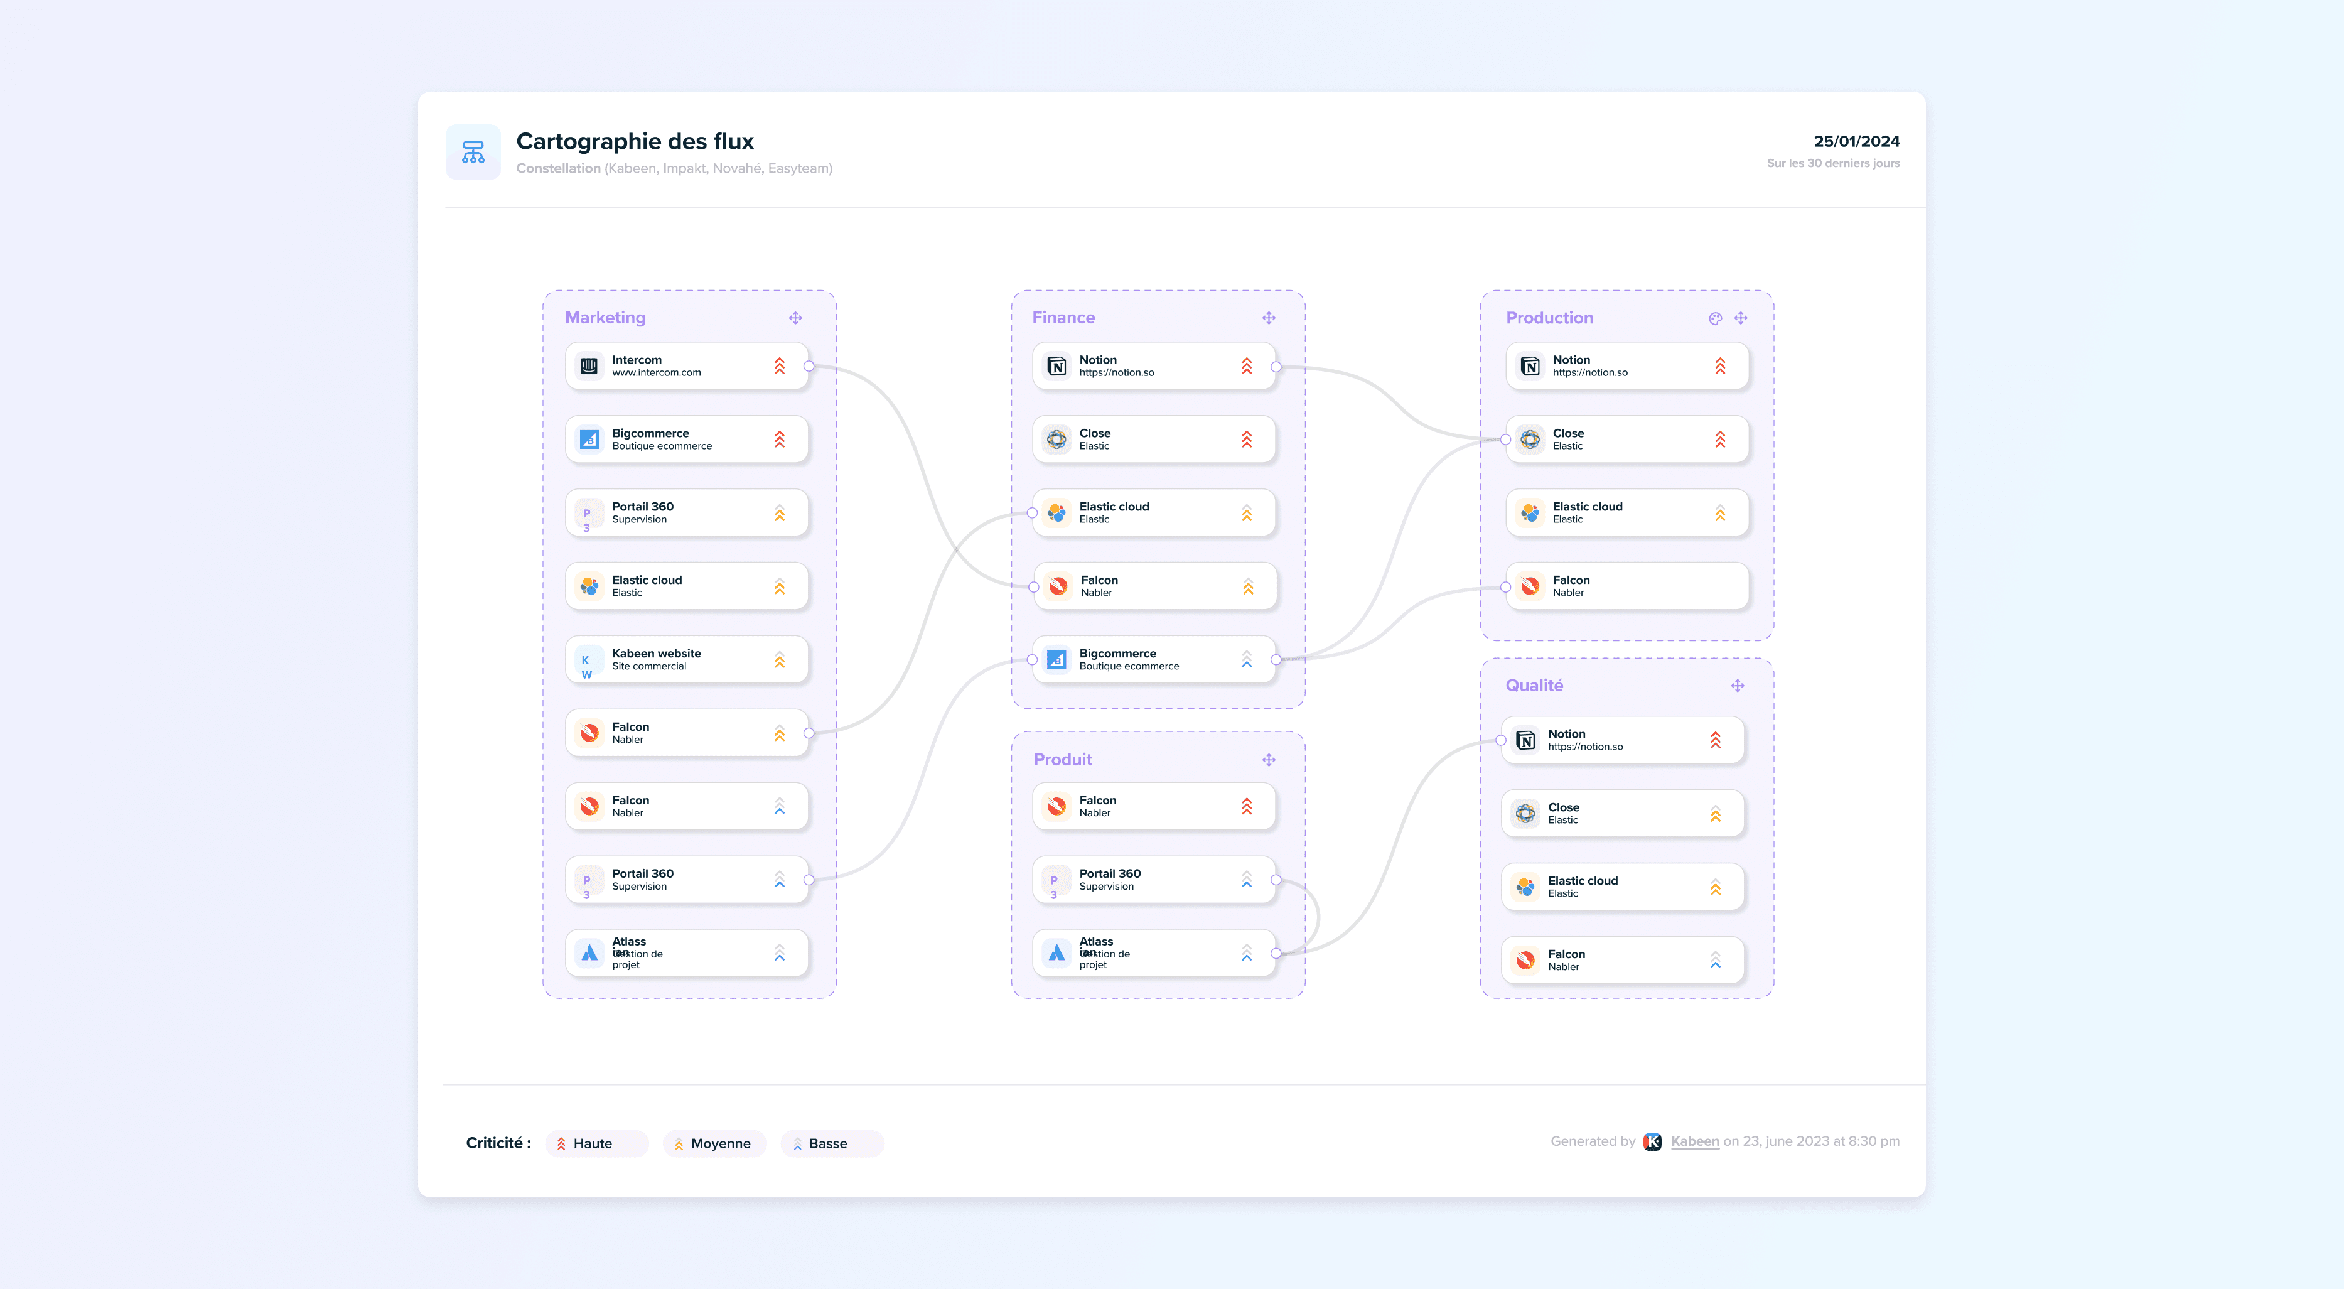Click high criticality chevrons on Finance Notion
2344x1289 pixels.
click(x=1247, y=366)
